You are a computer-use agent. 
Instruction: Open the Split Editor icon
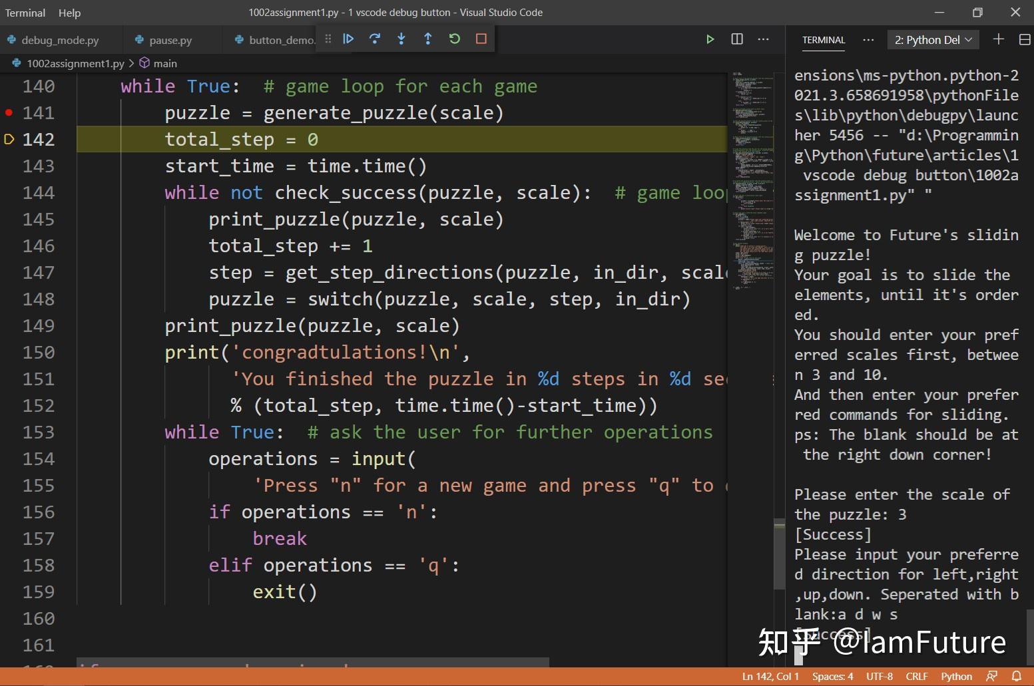[x=736, y=39]
